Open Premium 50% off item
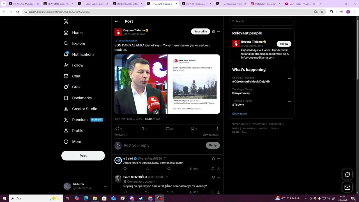Screen dimensions: 359x202 (x=83, y=120)
